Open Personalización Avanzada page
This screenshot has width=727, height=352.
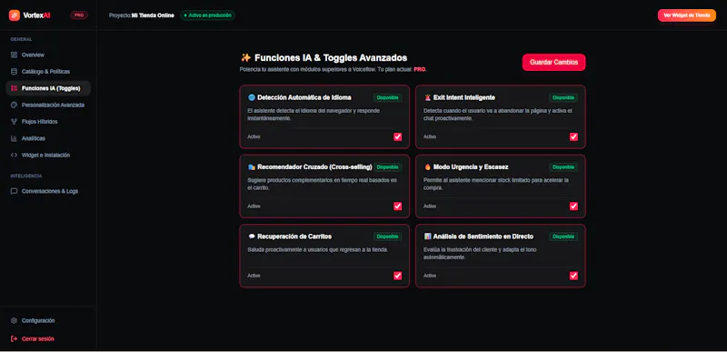pos(48,105)
